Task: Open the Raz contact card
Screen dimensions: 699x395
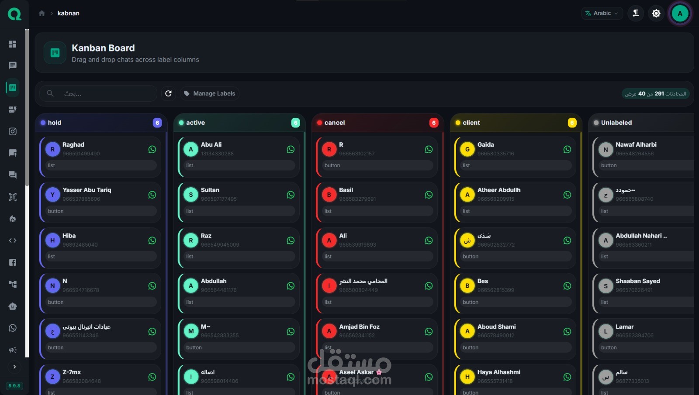Action: (239, 248)
